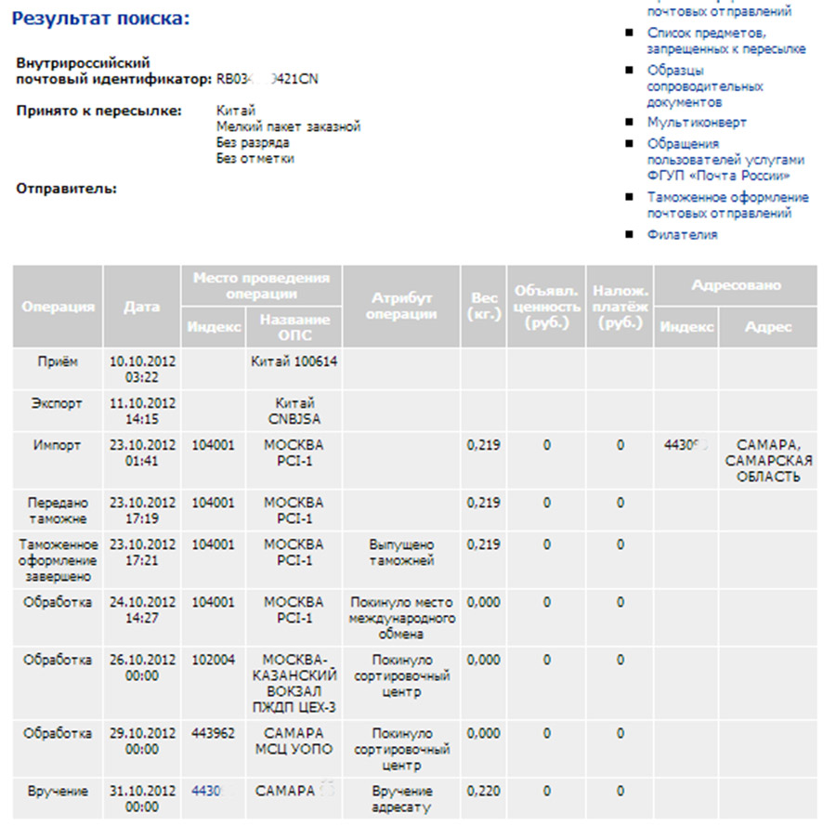This screenshot has height=826, width=836.
Task: Open the Мультиконверт link
Action: (x=697, y=123)
